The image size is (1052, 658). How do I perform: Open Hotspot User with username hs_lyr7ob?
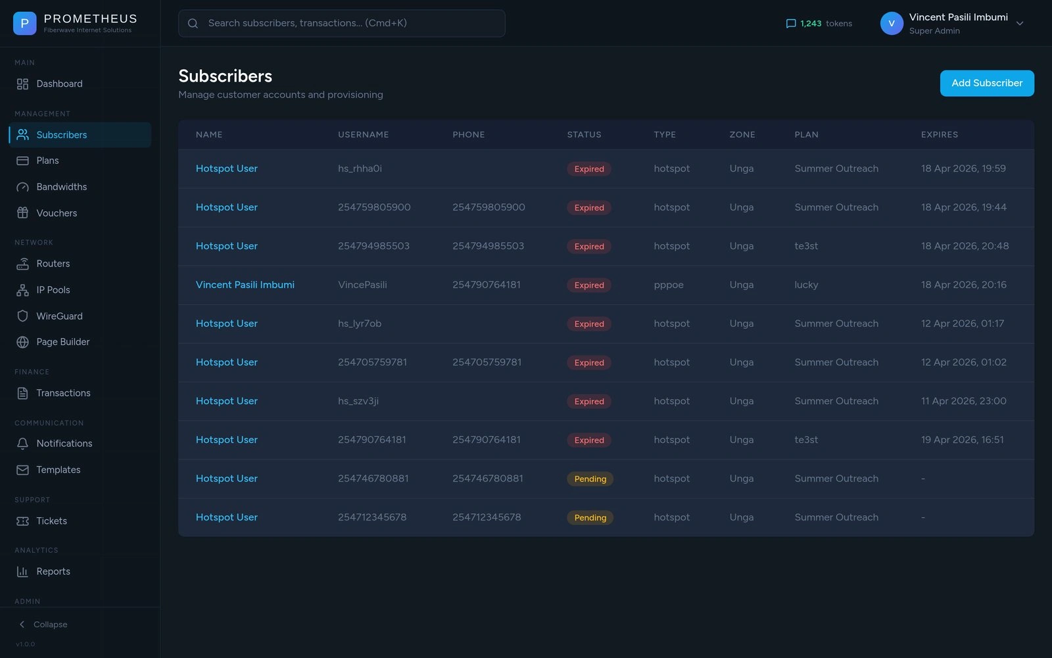tap(227, 324)
